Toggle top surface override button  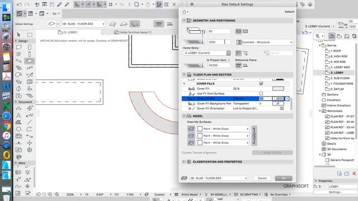[x=191, y=129]
